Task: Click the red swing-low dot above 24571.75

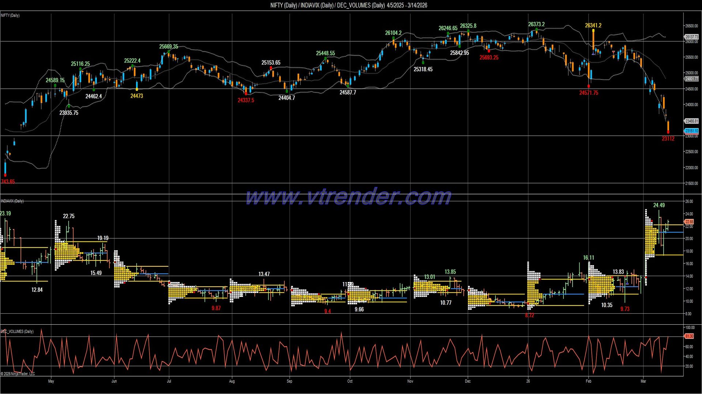Action: click(x=589, y=86)
